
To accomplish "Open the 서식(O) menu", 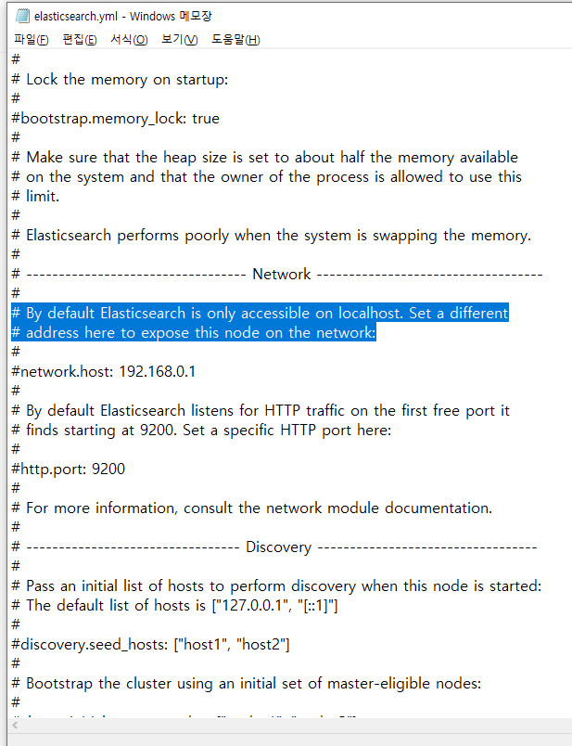I will 128,39.
